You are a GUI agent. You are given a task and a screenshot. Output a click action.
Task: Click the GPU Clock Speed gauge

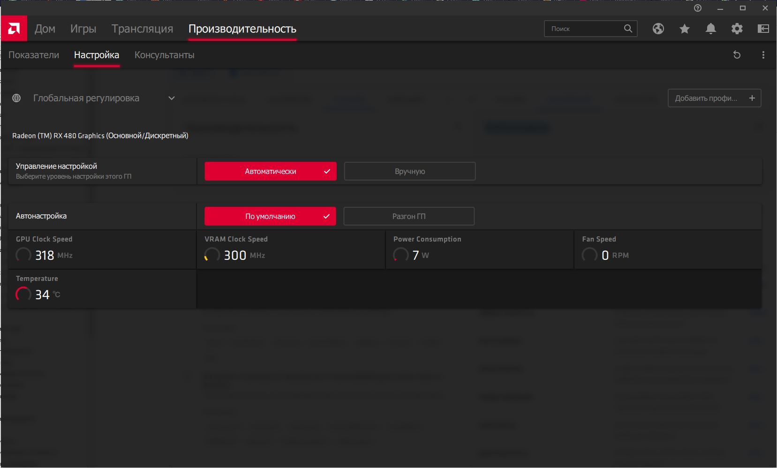click(x=23, y=255)
